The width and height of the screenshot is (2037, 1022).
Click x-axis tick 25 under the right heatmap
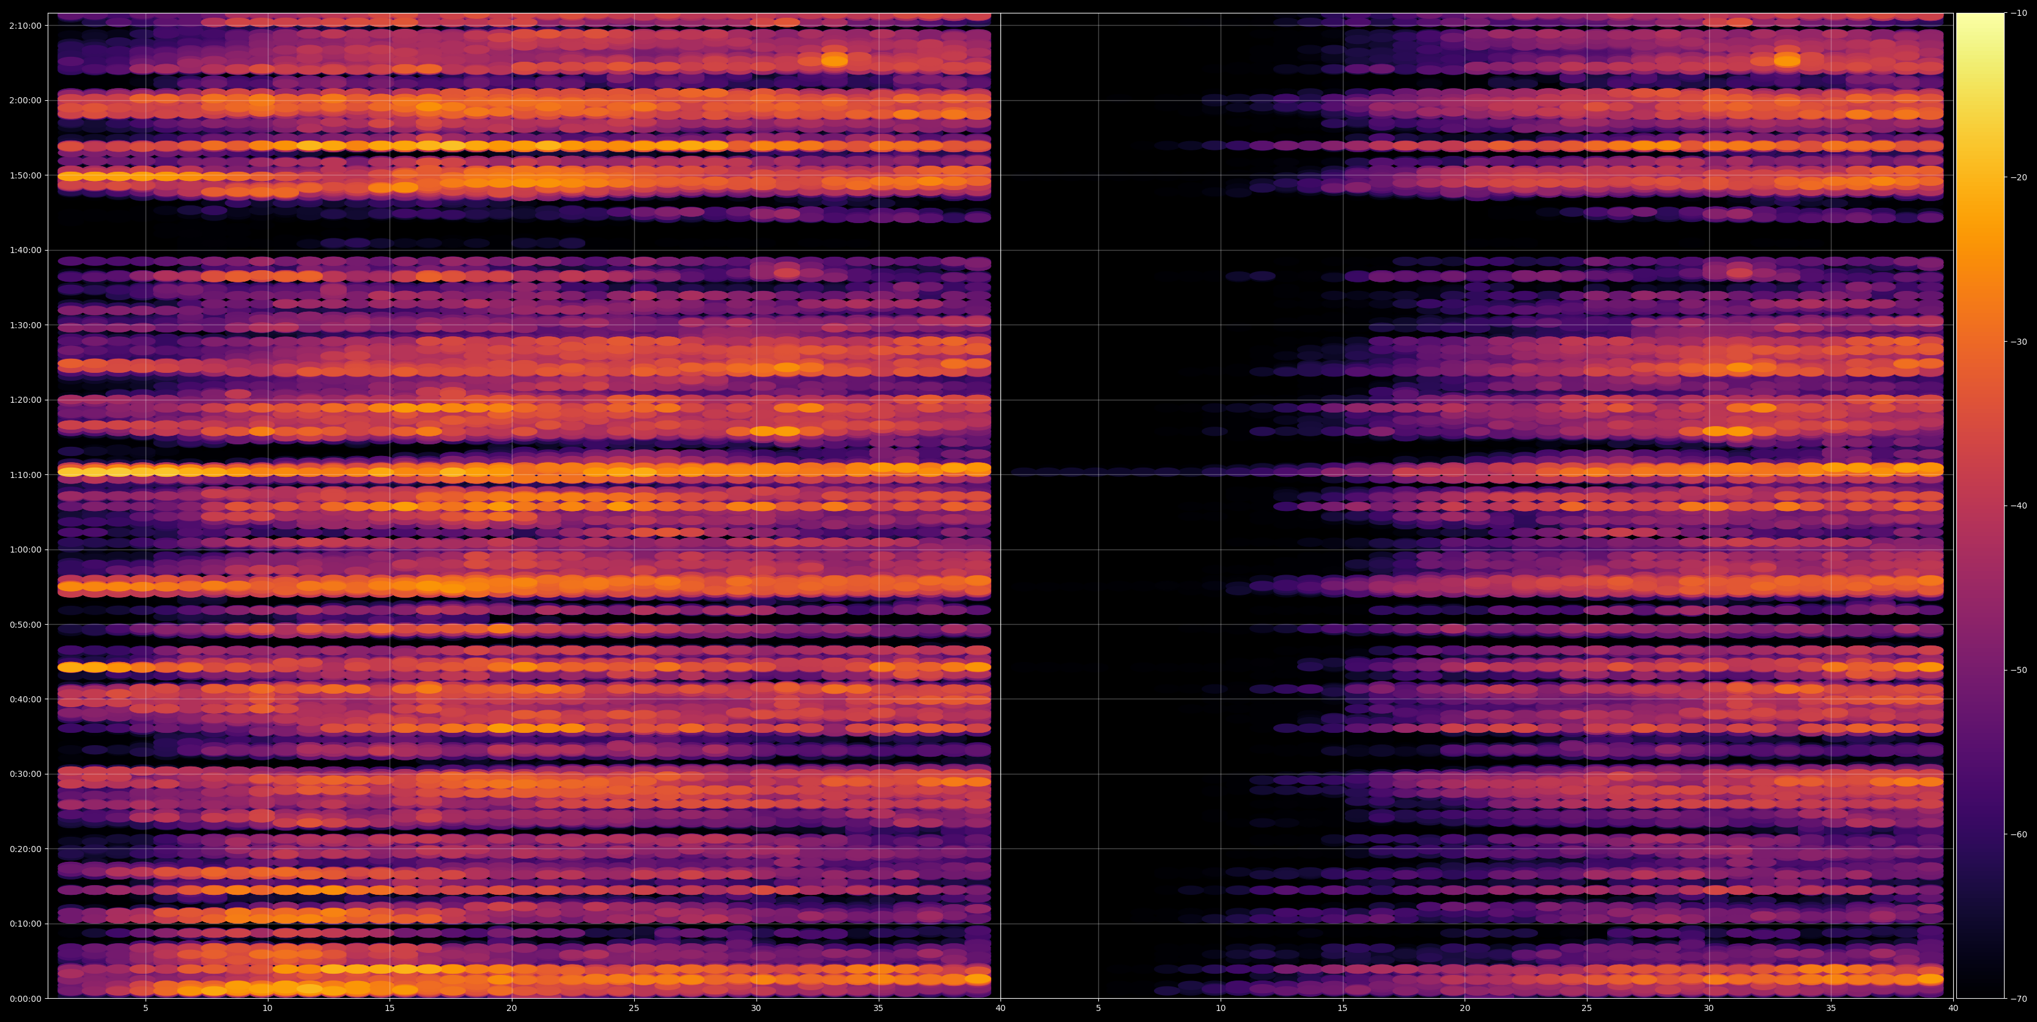point(1587,1009)
